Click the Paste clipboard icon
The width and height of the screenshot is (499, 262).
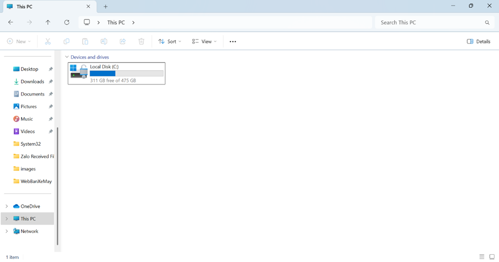pos(85,41)
